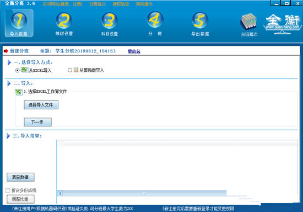
Task: Click the 新建分班 label
Action: (x=19, y=51)
